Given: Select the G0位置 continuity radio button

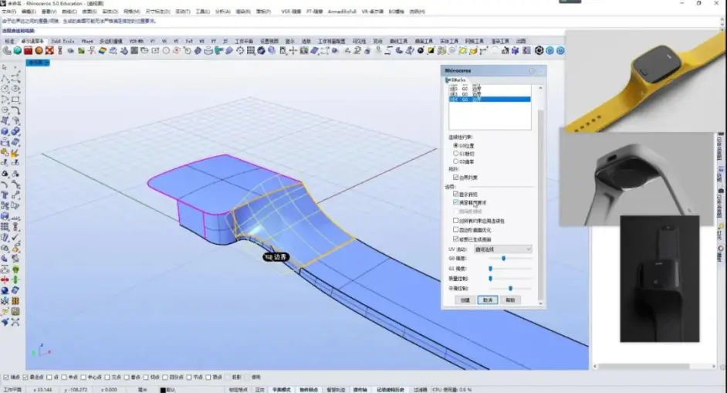Looking at the screenshot, I should [456, 146].
